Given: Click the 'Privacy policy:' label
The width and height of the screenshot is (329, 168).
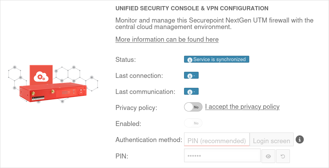Looking at the screenshot, I should pyautogui.click(x=136, y=108).
